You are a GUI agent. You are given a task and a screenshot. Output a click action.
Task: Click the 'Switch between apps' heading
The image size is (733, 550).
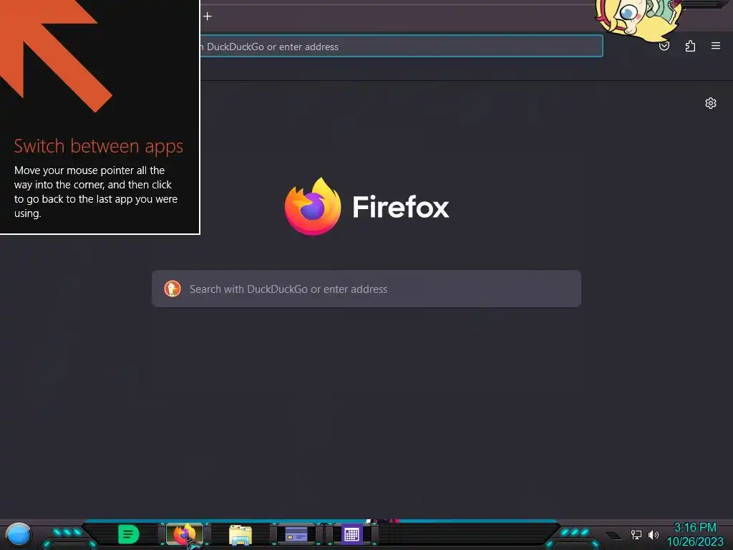[x=98, y=146]
